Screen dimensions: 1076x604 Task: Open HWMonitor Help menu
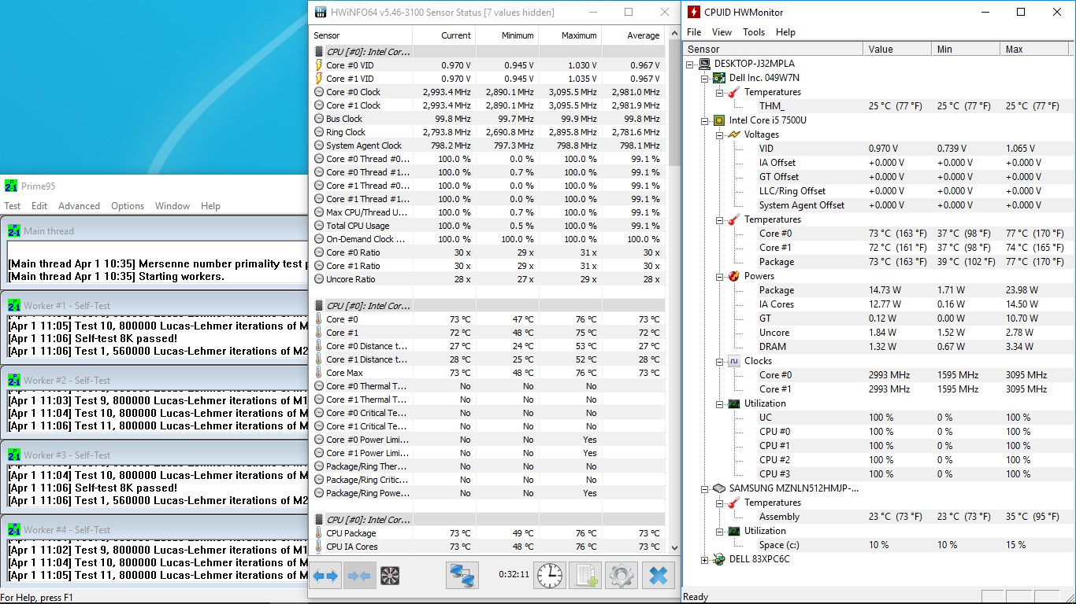coord(785,32)
